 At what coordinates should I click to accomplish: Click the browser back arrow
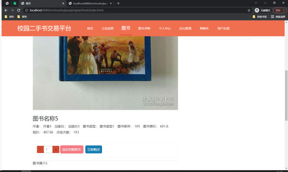pyautogui.click(x=6, y=10)
